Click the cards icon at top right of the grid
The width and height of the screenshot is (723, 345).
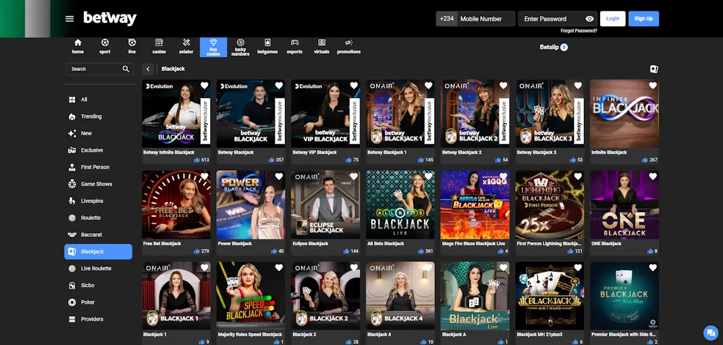(654, 69)
